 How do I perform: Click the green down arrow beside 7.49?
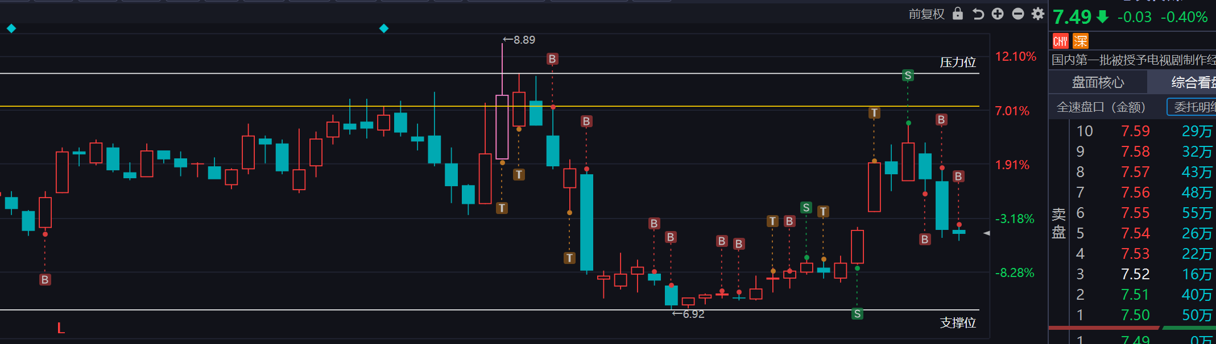(1102, 17)
